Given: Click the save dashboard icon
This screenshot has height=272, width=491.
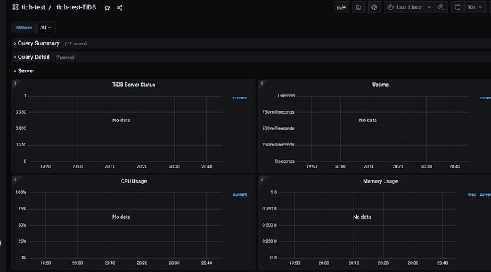Looking at the screenshot, I should click(358, 8).
